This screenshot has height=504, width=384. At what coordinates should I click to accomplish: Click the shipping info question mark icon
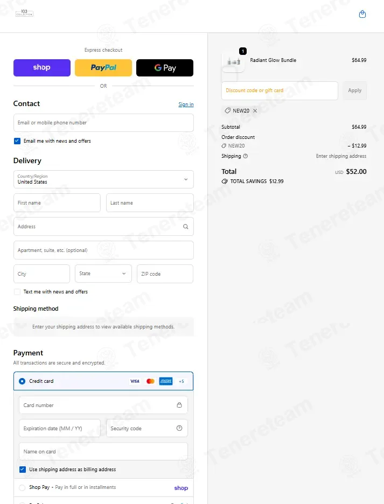click(x=246, y=156)
